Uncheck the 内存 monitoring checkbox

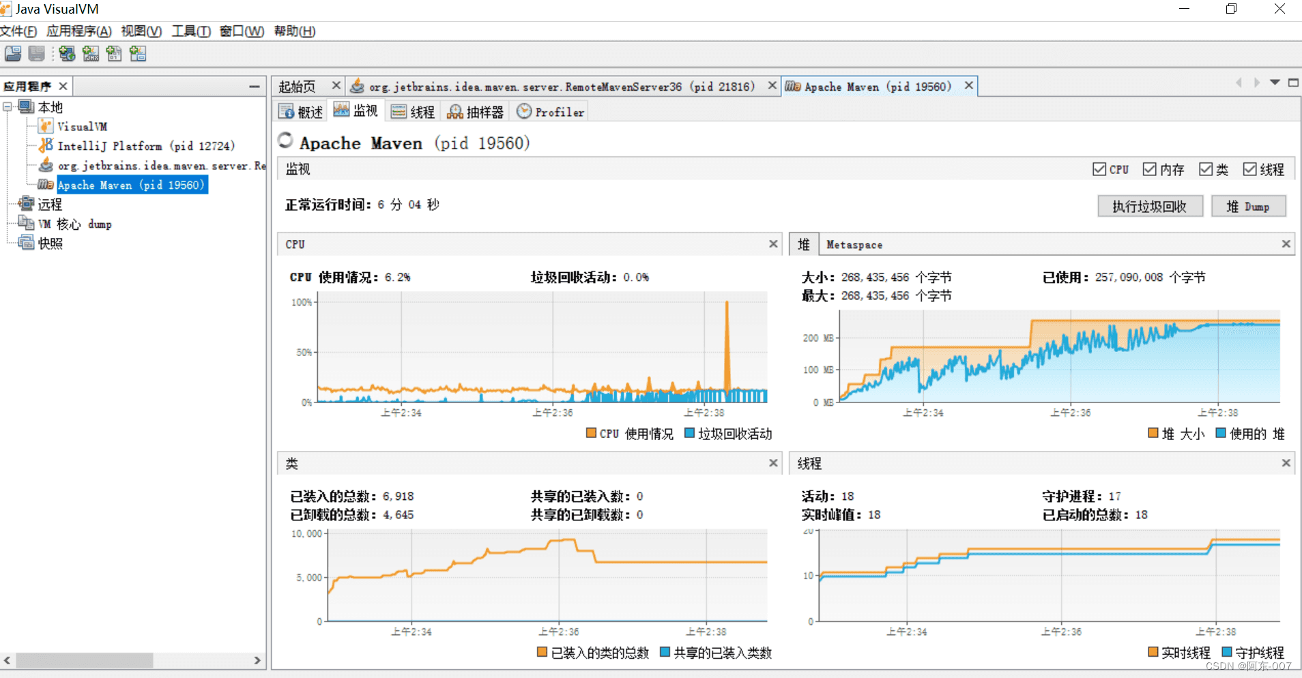(x=1149, y=168)
